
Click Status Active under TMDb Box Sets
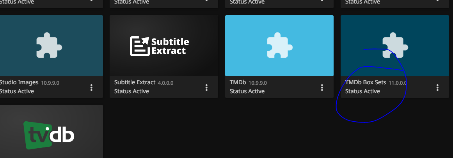pyautogui.click(x=362, y=91)
